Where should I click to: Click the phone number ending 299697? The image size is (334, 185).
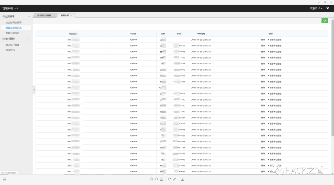point(179,172)
